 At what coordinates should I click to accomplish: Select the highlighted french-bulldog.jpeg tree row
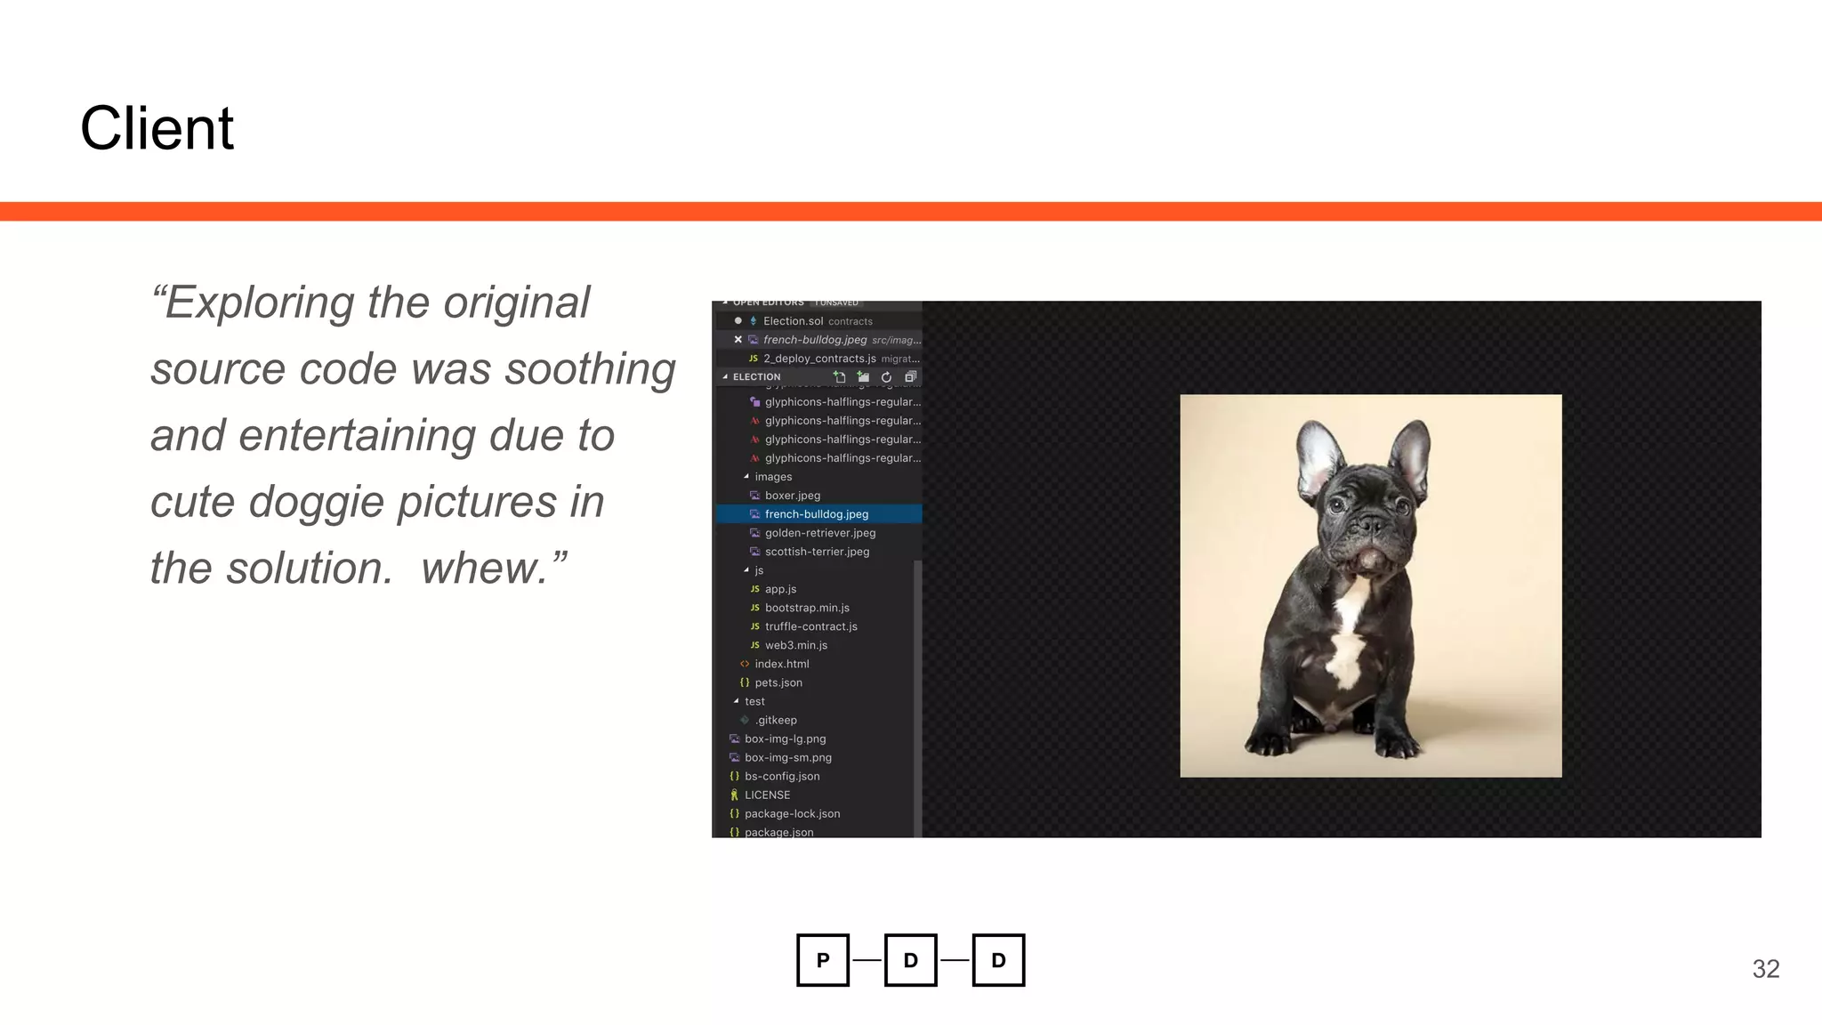[x=818, y=514]
